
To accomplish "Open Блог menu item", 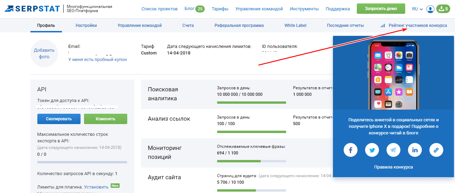I will 189,9.
